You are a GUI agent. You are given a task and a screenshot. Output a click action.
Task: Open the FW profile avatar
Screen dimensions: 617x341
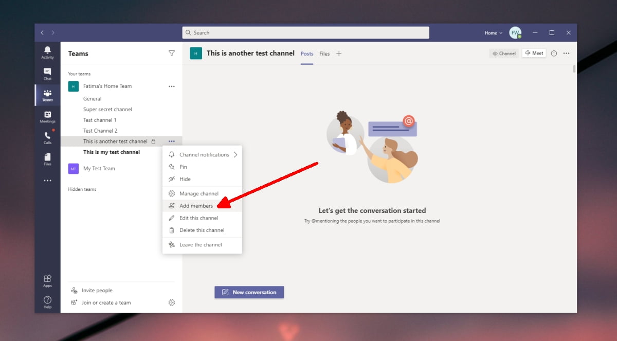[x=515, y=33]
